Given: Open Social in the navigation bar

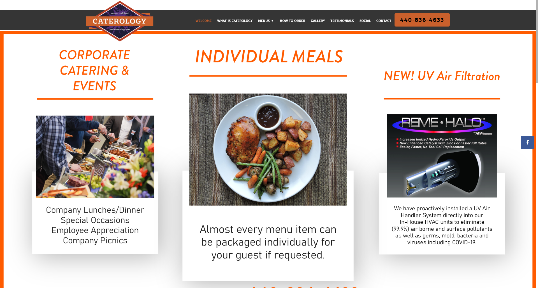Looking at the screenshot, I should pyautogui.click(x=365, y=21).
